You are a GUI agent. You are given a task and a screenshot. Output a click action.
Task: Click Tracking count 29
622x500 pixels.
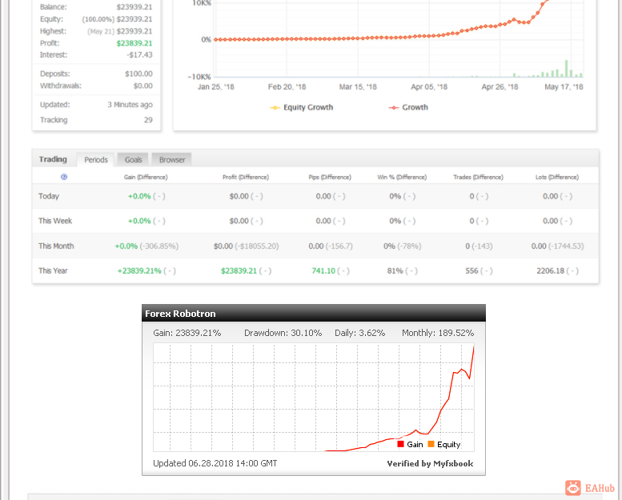148,120
